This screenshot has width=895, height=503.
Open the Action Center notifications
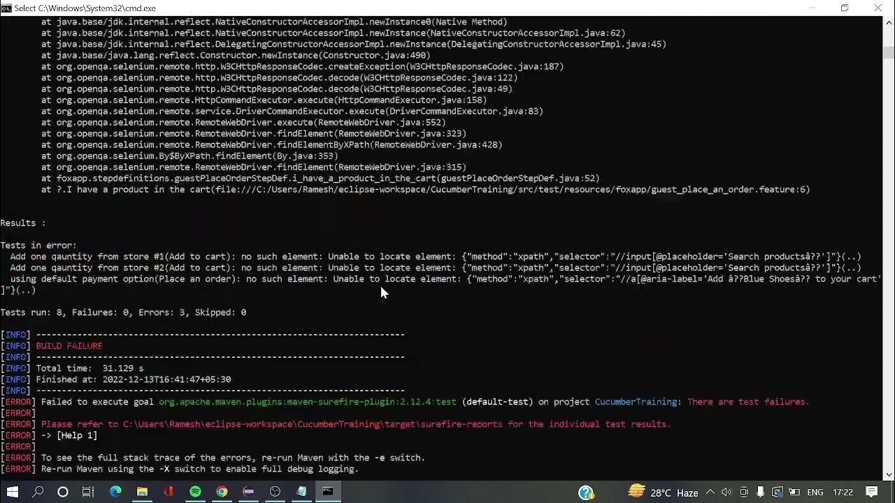tap(872, 492)
